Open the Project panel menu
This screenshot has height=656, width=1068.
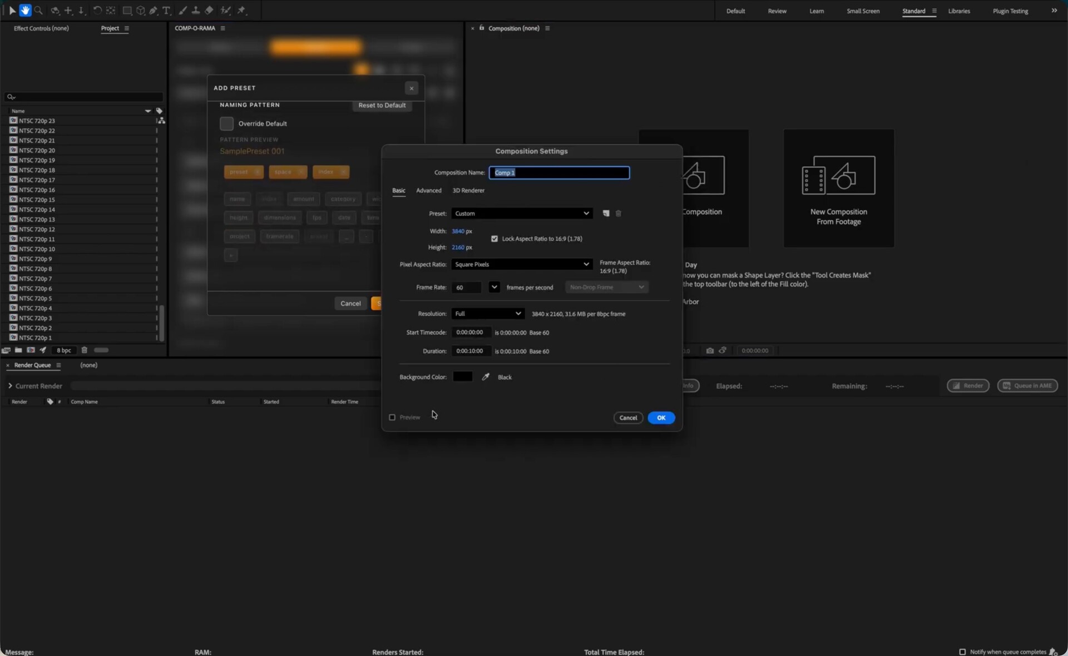[x=127, y=28]
